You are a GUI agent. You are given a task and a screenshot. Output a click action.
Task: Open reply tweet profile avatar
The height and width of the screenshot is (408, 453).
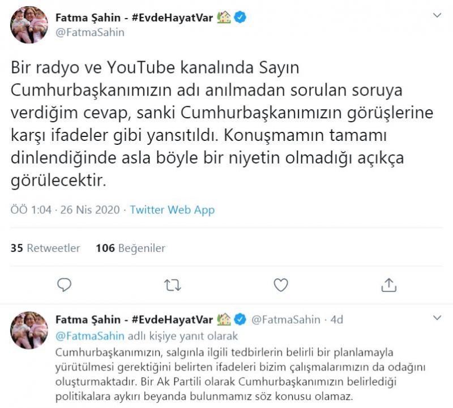click(29, 329)
